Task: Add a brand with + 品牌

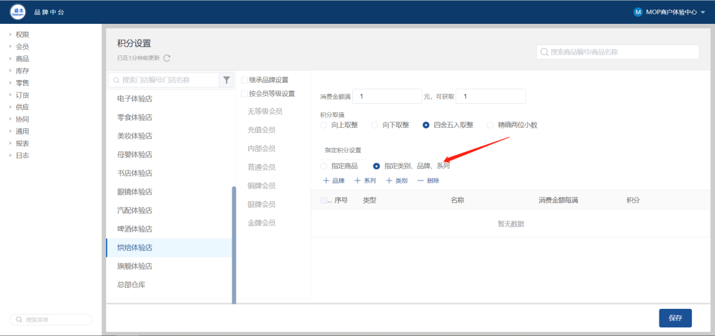Action: click(334, 181)
